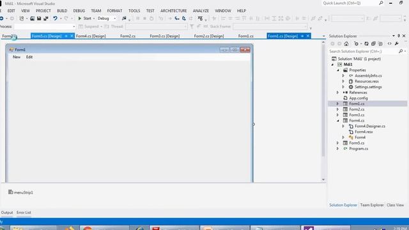Toggle pin on Form1.cs [Design] tab
This screenshot has height=230, width=409.
tap(302, 36)
